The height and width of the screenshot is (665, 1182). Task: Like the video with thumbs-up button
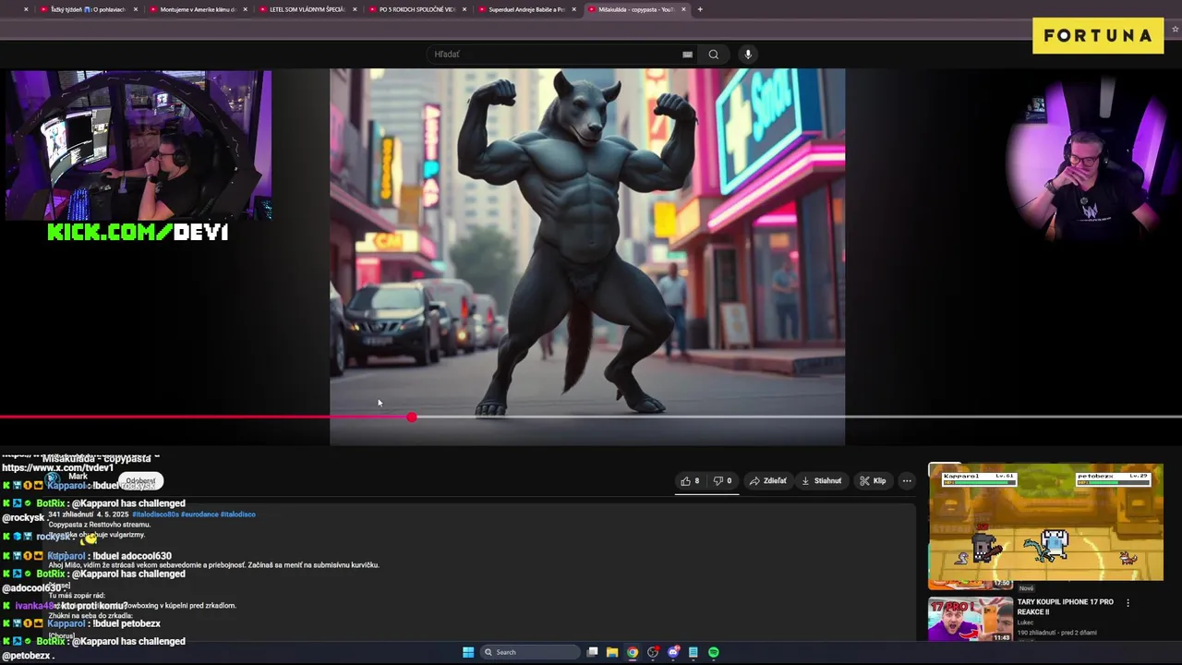(690, 480)
